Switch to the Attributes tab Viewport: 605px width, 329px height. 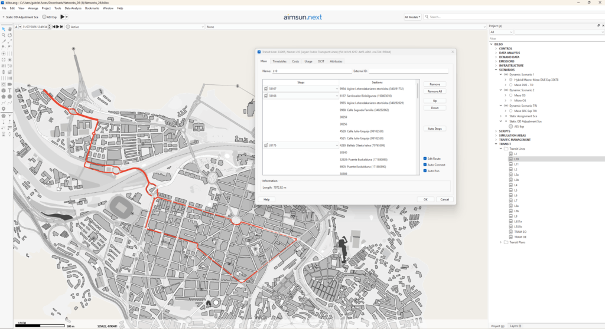pos(336,61)
